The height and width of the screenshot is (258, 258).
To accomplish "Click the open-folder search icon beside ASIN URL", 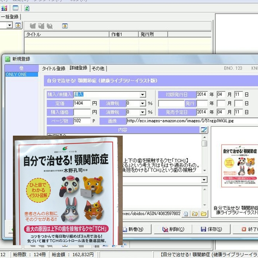I will coord(195,214).
